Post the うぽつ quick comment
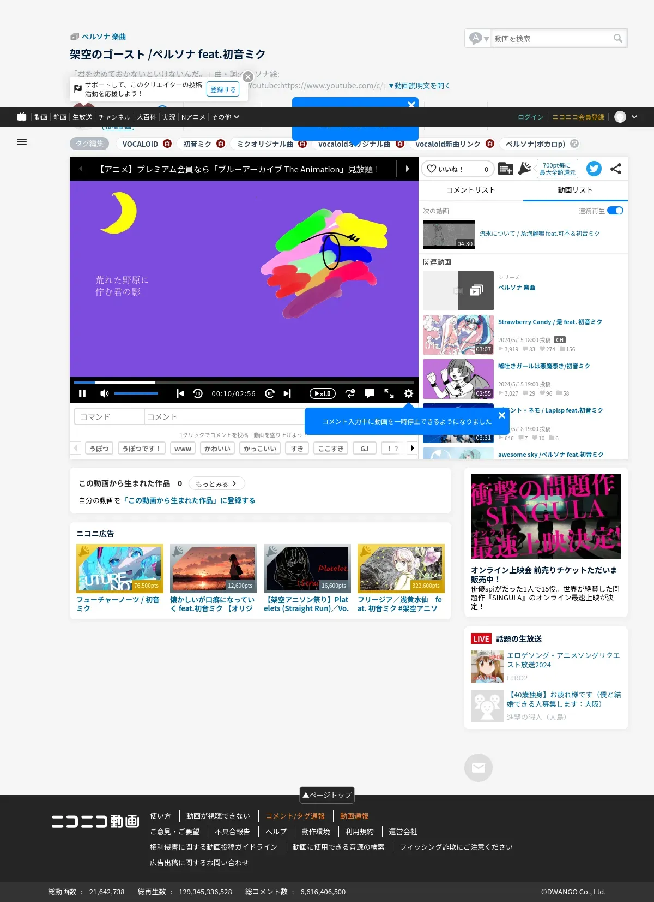The image size is (654, 902). click(99, 449)
